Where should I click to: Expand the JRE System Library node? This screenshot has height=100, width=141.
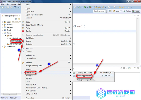pyautogui.click(x=5, y=44)
